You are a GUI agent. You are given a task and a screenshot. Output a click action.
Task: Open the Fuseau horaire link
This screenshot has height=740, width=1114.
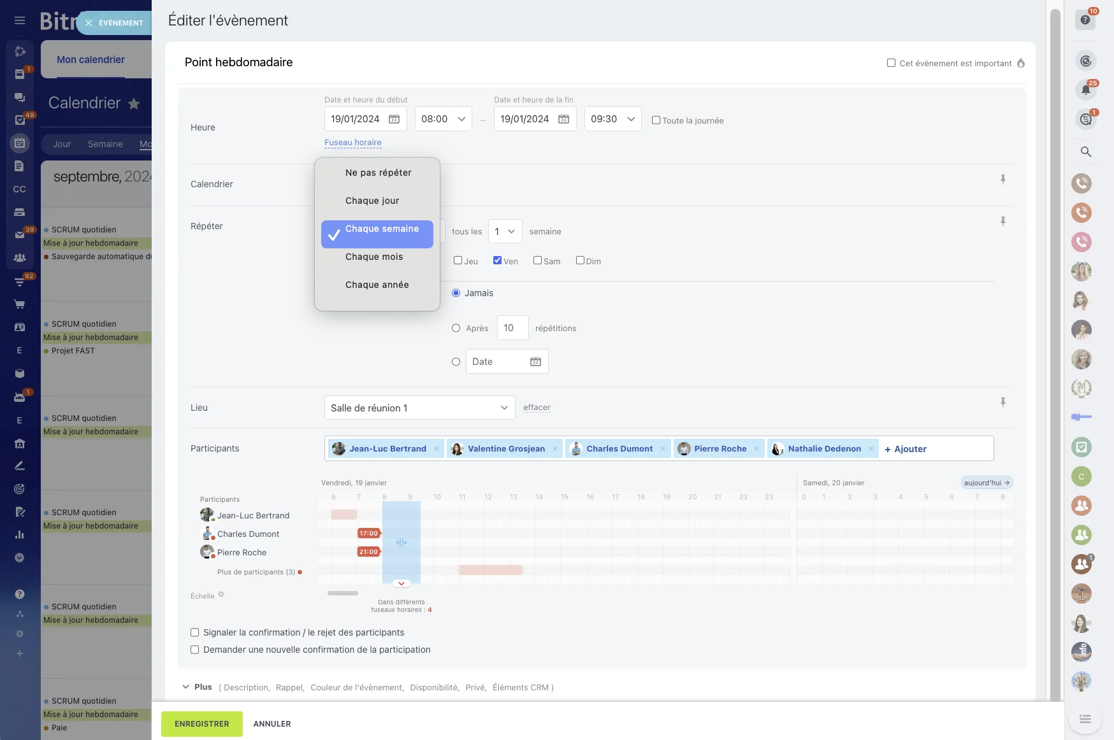pyautogui.click(x=352, y=143)
